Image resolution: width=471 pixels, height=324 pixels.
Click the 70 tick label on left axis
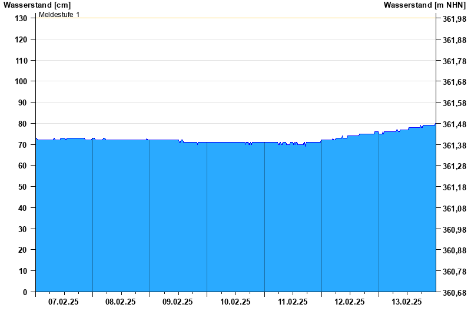click(x=24, y=144)
